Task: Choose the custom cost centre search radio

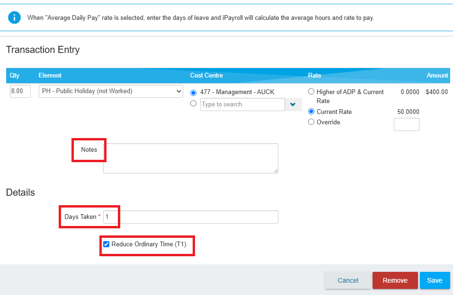Action: (193, 104)
